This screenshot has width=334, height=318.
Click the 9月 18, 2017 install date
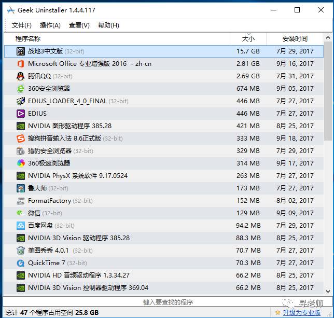[295, 139]
